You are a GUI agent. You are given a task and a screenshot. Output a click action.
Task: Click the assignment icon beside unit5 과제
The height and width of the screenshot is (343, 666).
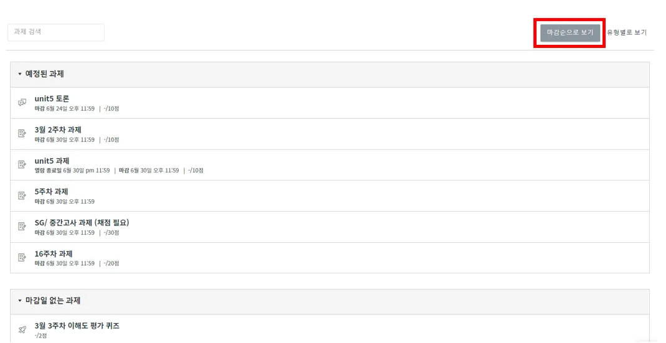[x=22, y=165]
